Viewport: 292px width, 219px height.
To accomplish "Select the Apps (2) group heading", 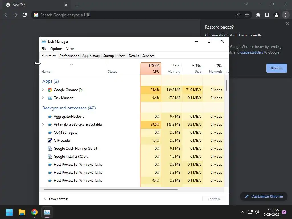I will (x=51, y=81).
